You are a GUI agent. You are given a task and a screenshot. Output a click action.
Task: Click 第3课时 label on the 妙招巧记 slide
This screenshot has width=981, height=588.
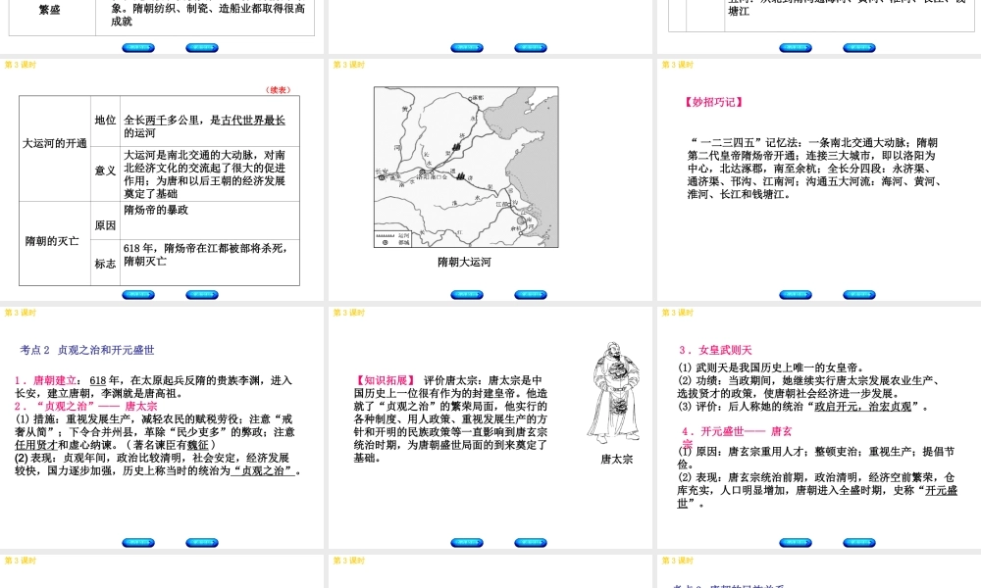678,65
